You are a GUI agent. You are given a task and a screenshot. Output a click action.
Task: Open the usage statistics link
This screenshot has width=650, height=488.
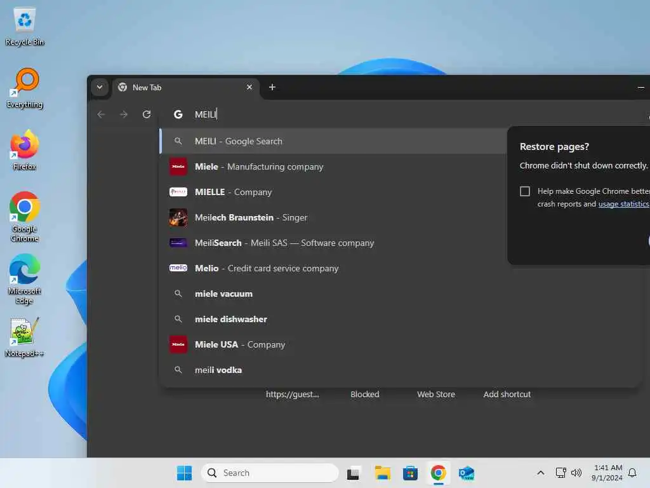click(623, 204)
